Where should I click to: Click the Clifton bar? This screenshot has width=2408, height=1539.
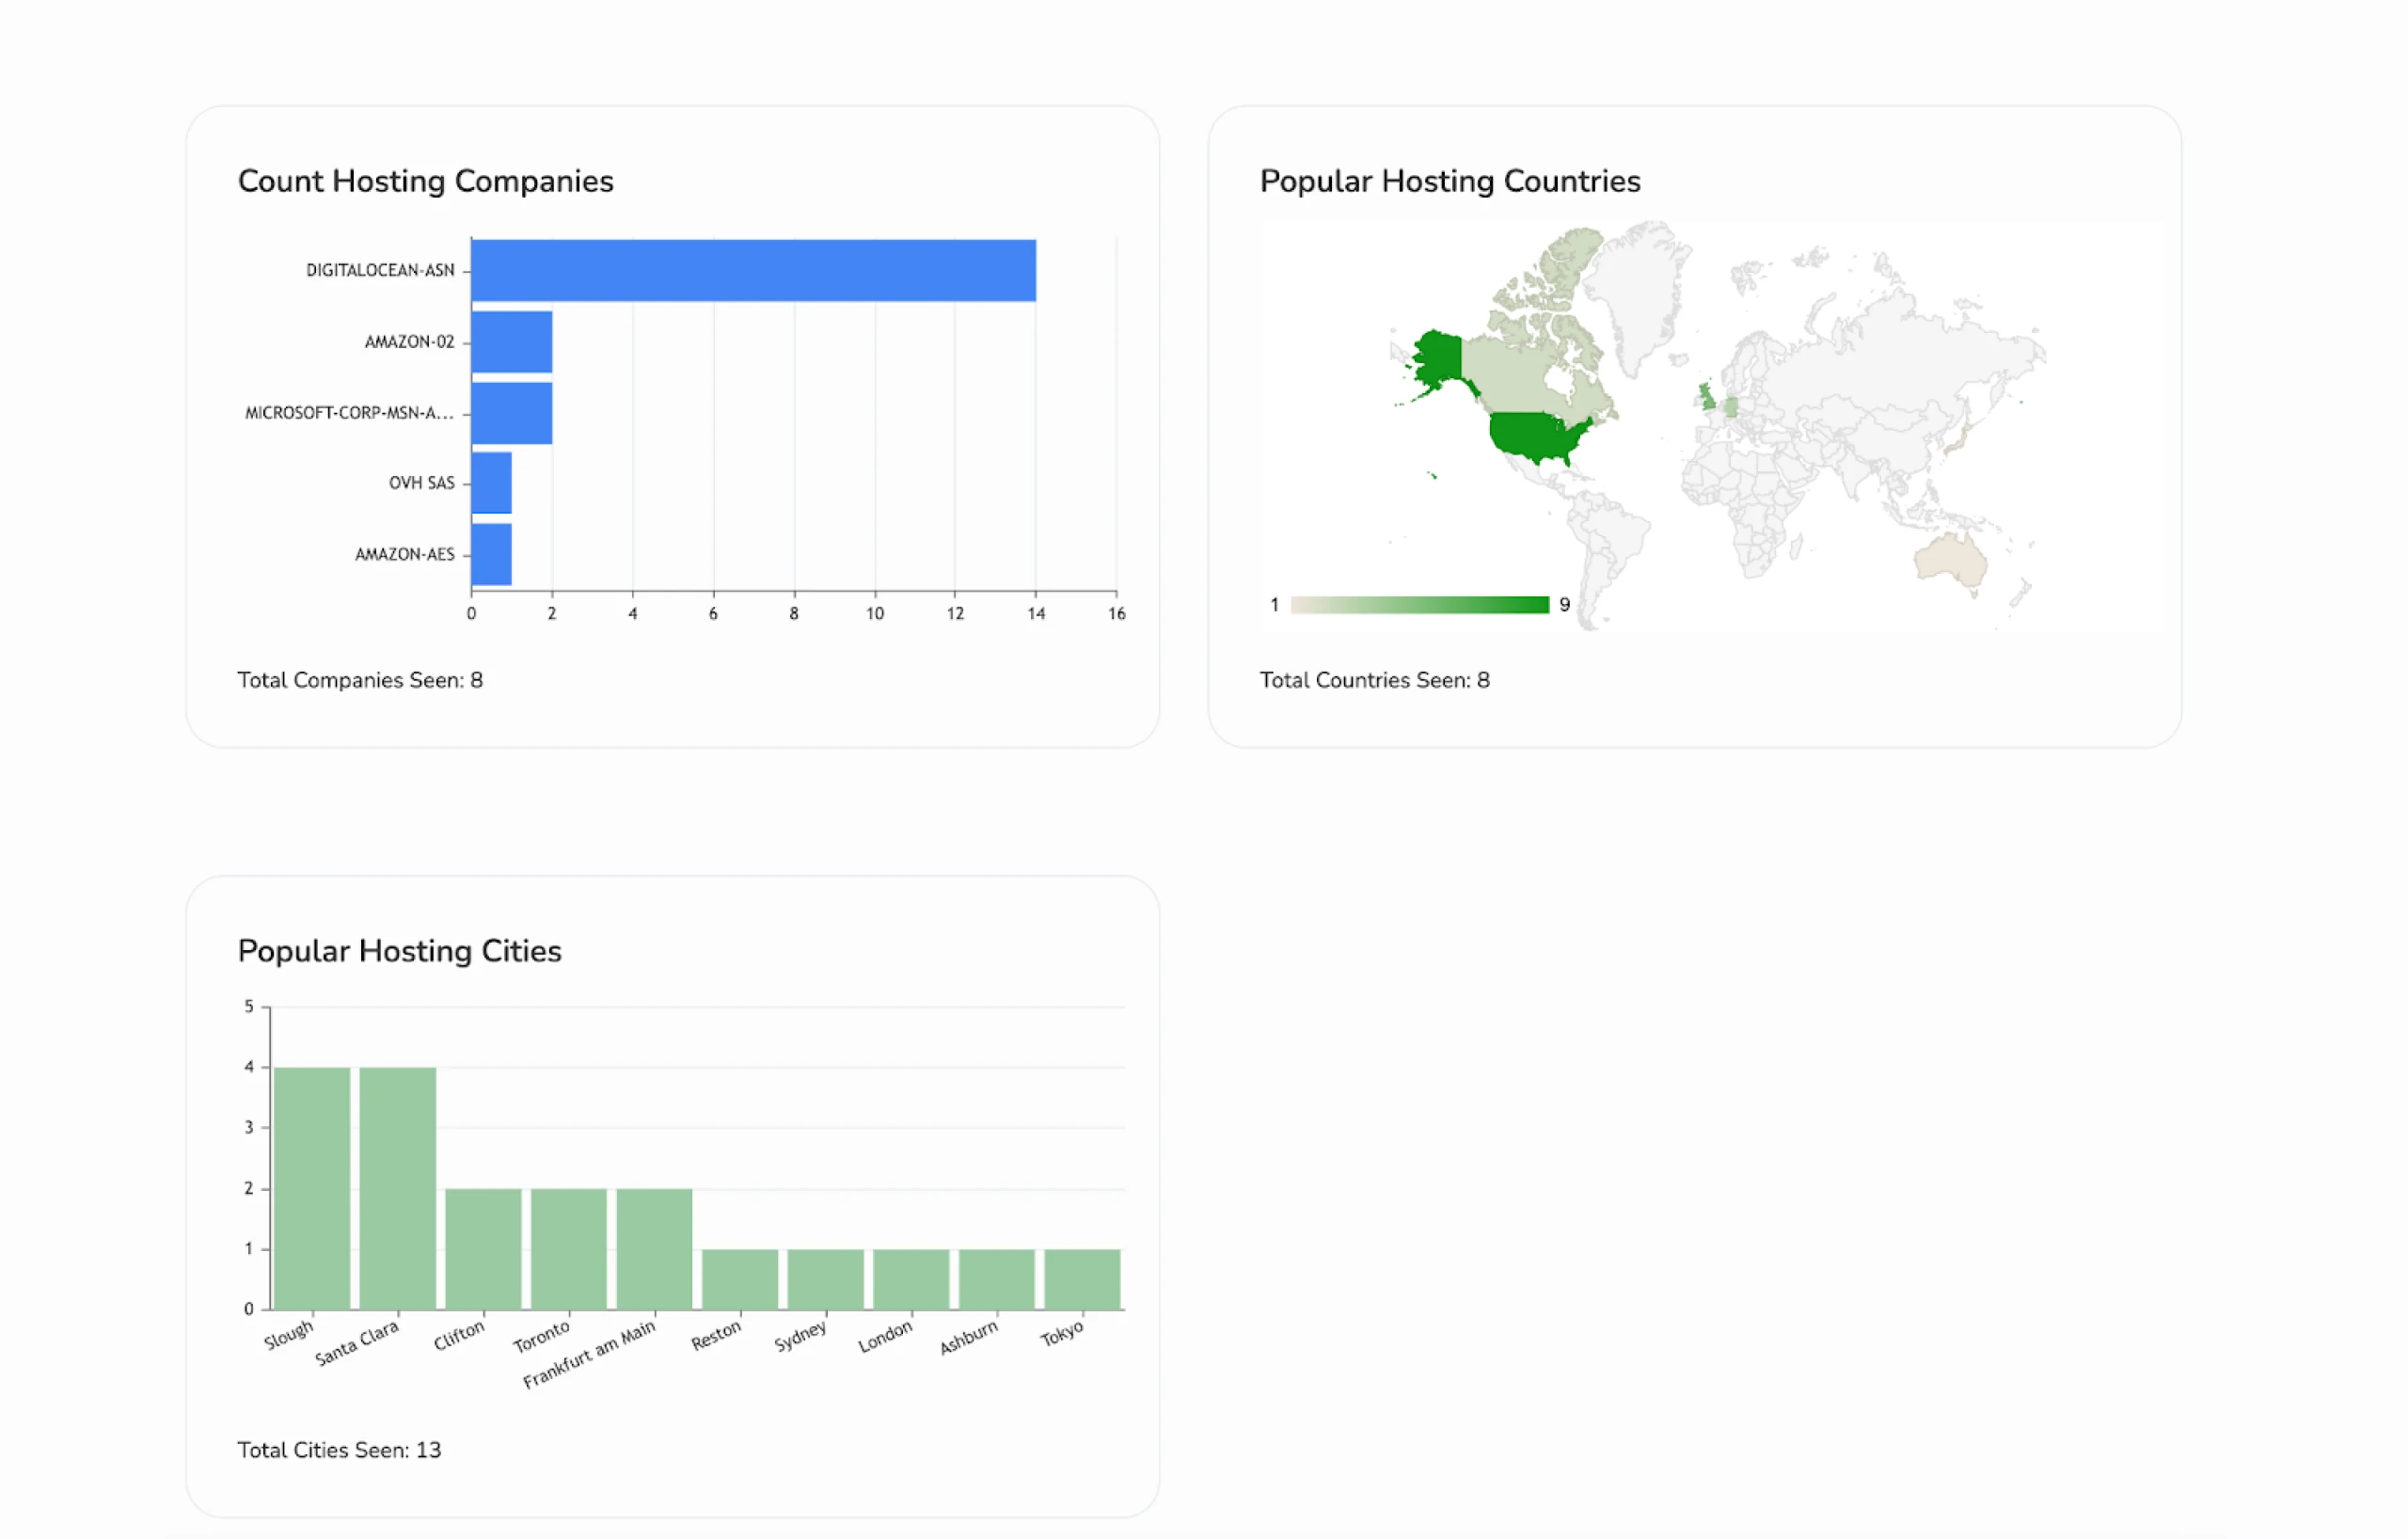483,1249
